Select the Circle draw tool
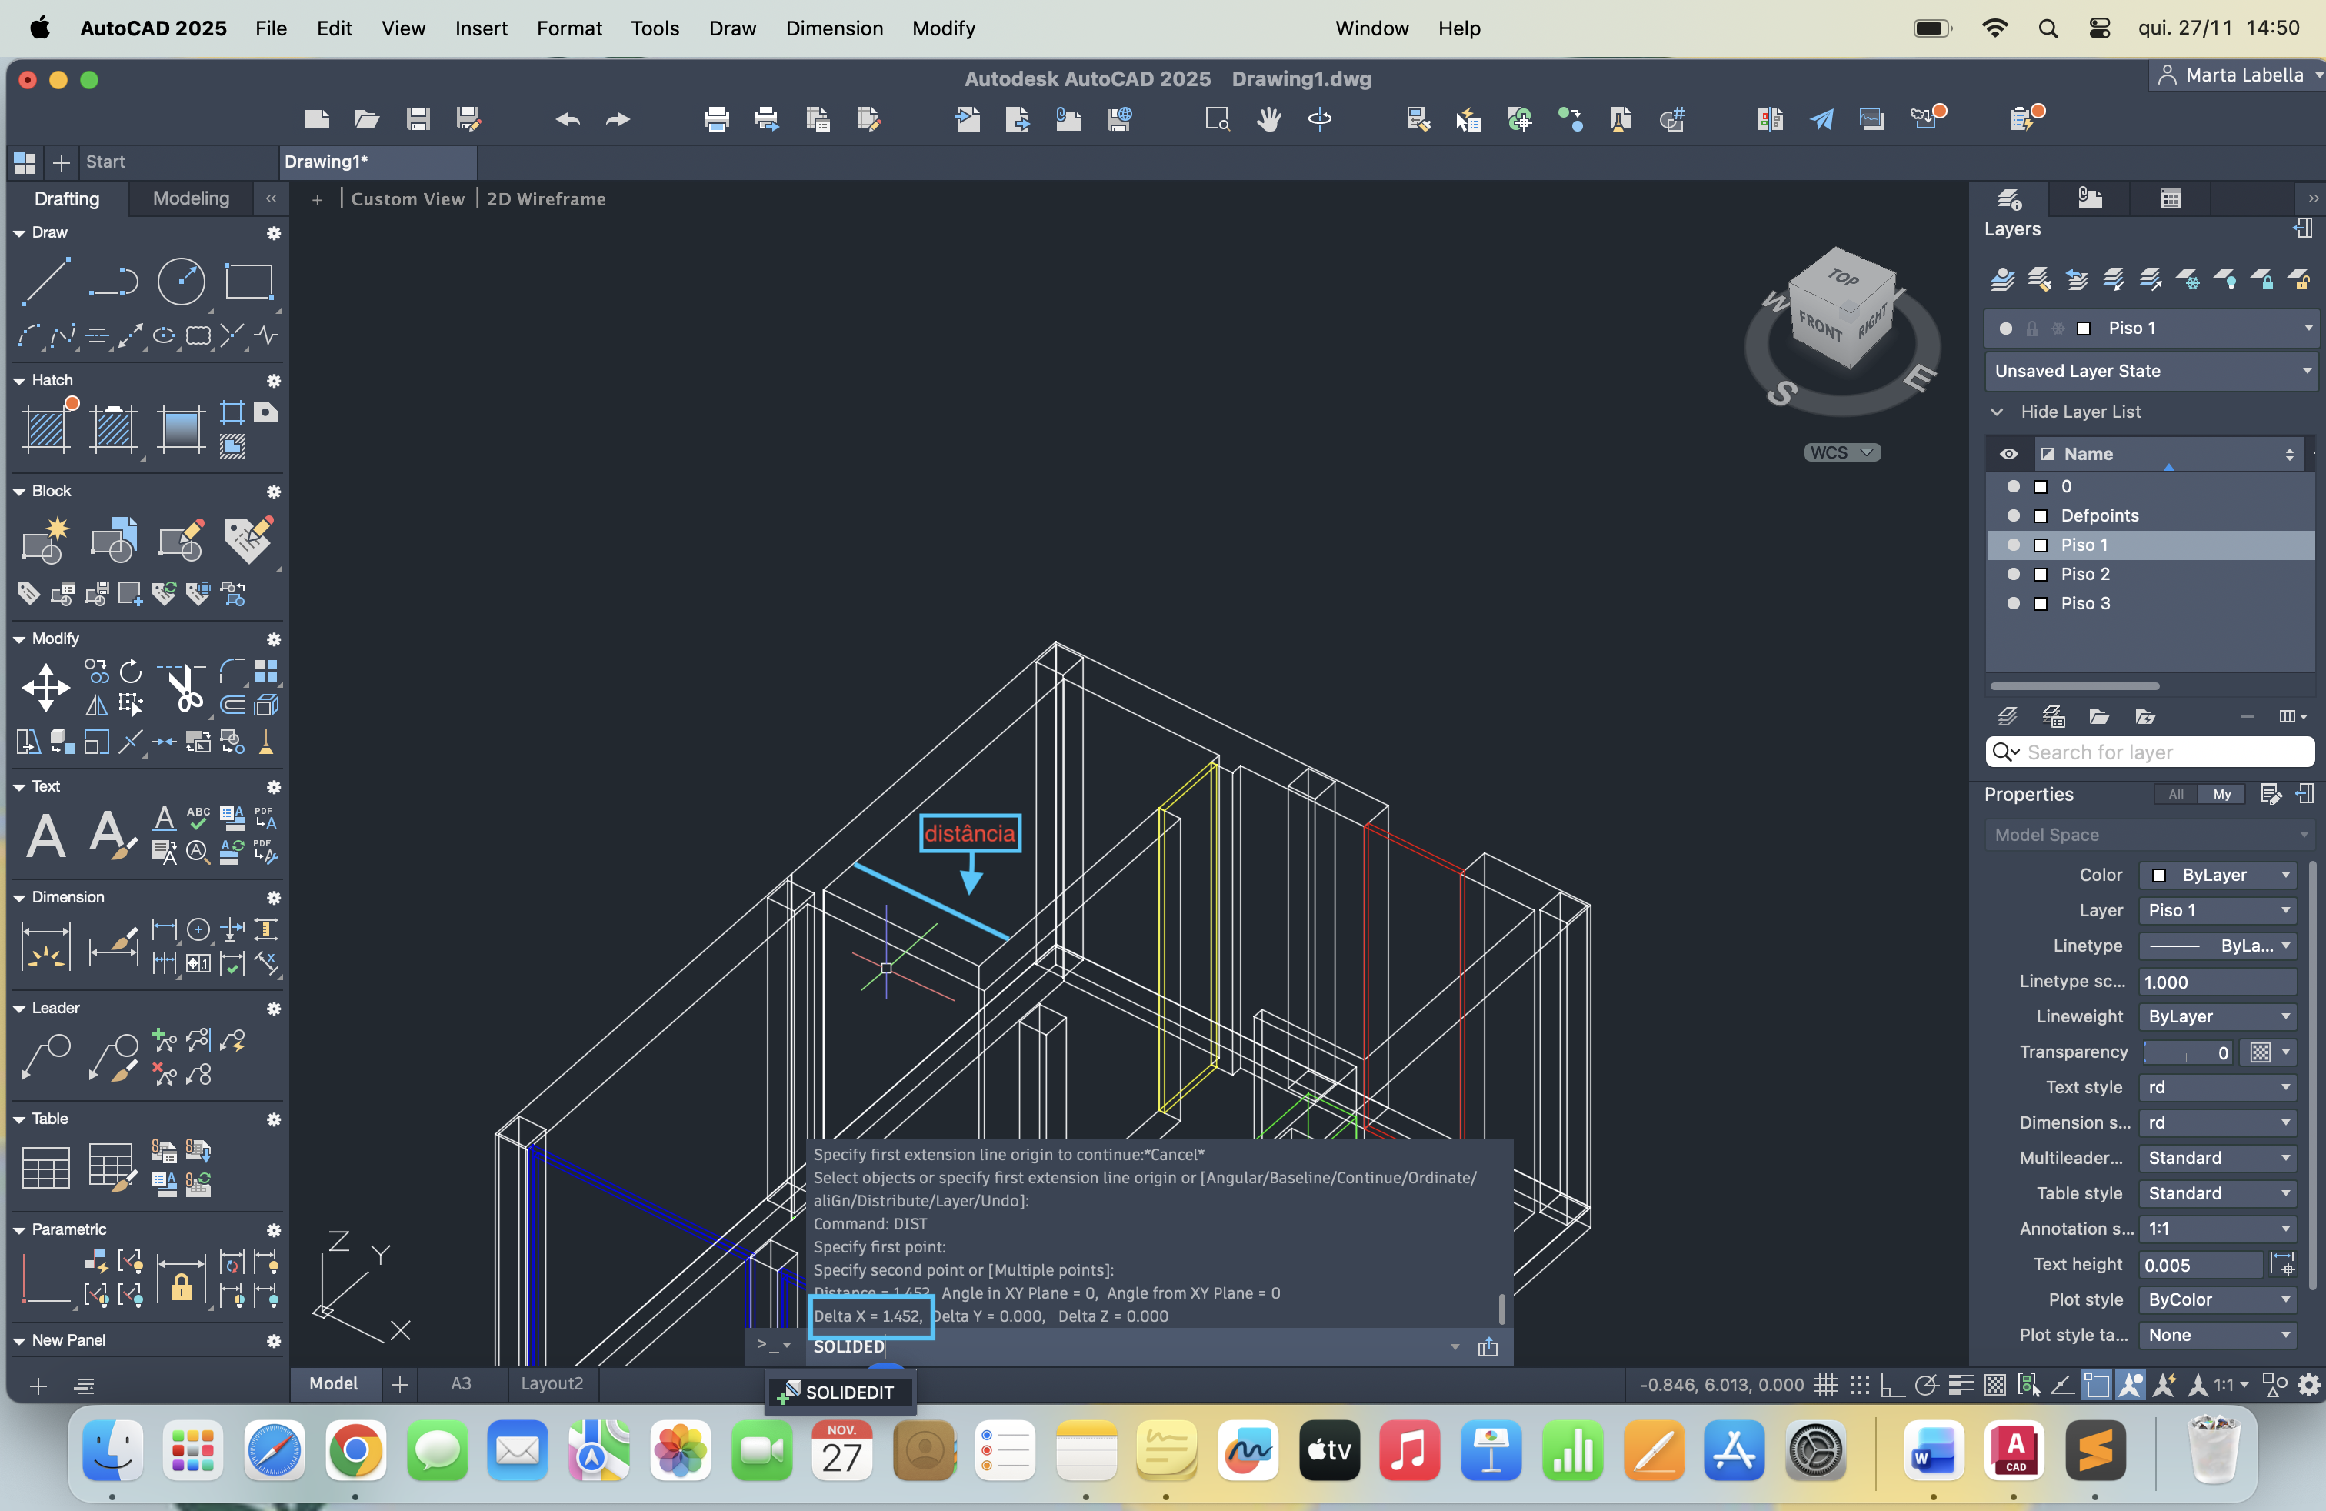Image resolution: width=2326 pixels, height=1511 pixels. (181, 282)
